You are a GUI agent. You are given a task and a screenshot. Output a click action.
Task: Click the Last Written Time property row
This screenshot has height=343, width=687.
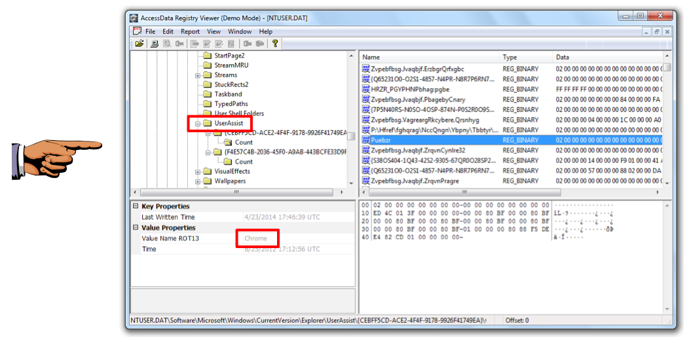click(243, 217)
